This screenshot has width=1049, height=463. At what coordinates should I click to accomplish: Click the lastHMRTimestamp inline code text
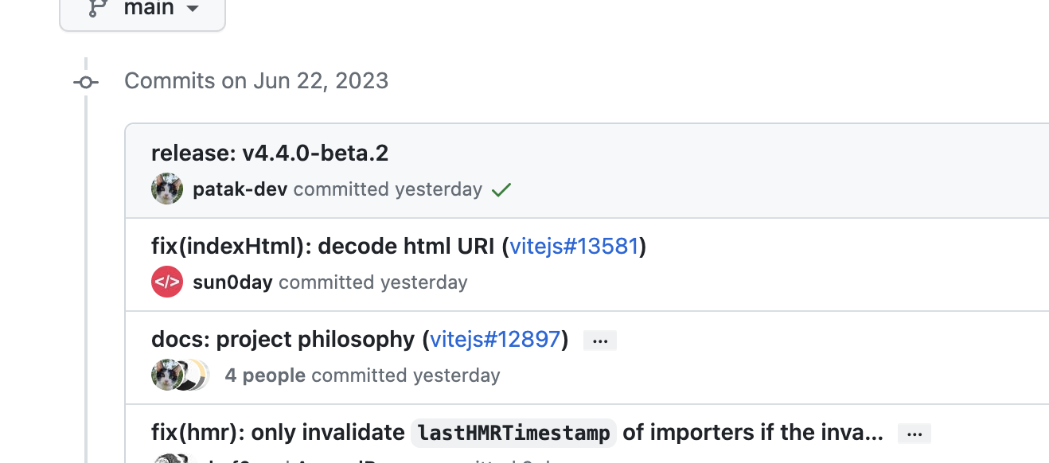[x=513, y=432]
